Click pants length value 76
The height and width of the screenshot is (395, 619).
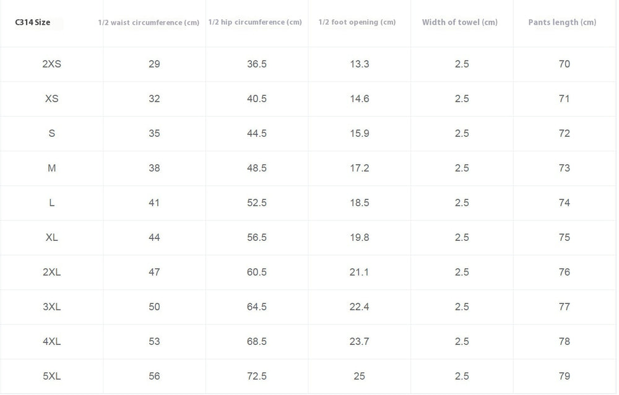click(x=565, y=272)
